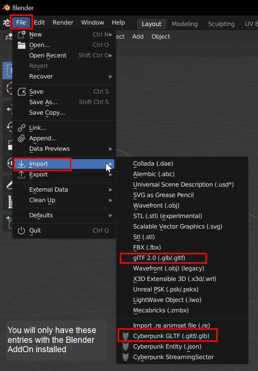Click the Link chain icon

coord(22,128)
